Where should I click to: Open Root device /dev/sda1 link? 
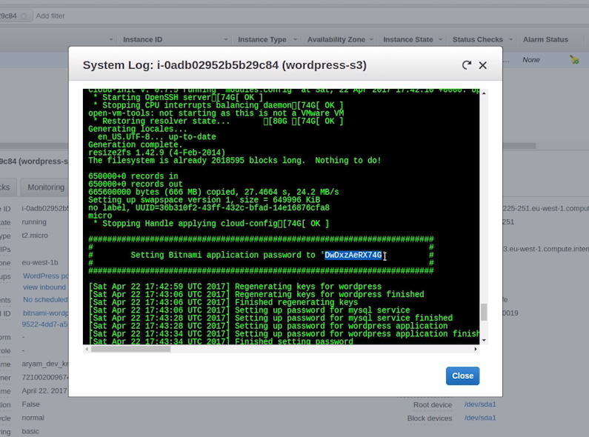coord(480,404)
